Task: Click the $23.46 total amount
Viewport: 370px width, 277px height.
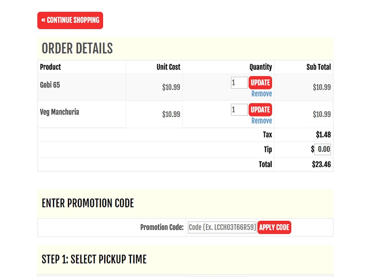Action: (321, 164)
